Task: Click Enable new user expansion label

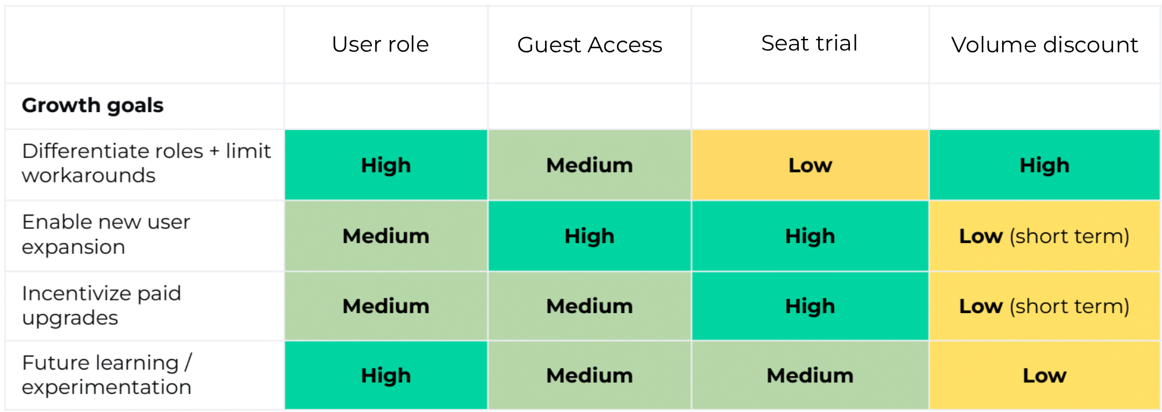Action: (106, 234)
